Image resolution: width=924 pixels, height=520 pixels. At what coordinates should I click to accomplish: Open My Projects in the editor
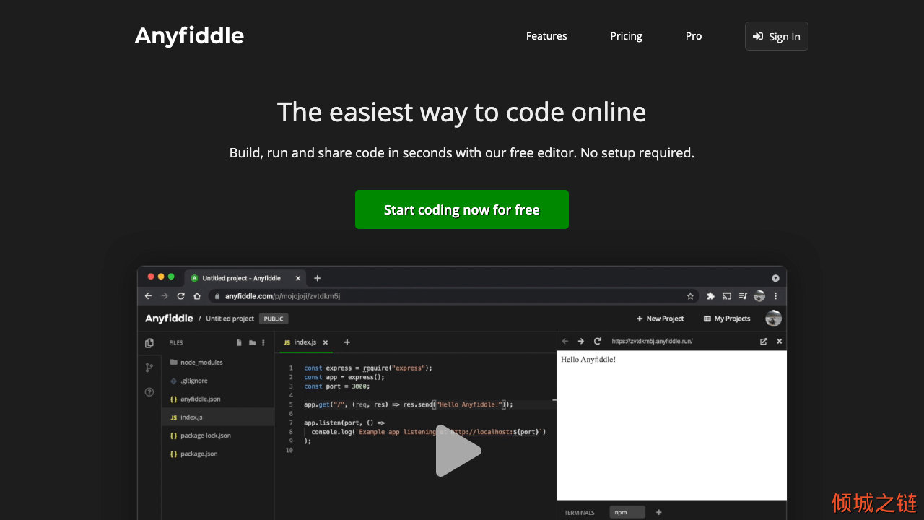[x=727, y=318]
